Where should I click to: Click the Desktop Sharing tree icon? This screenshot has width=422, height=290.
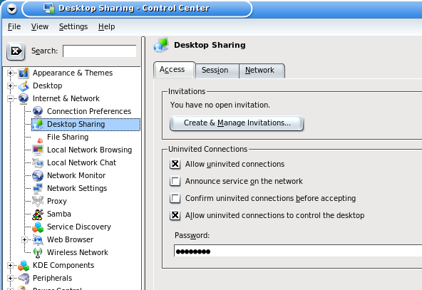[x=38, y=124]
